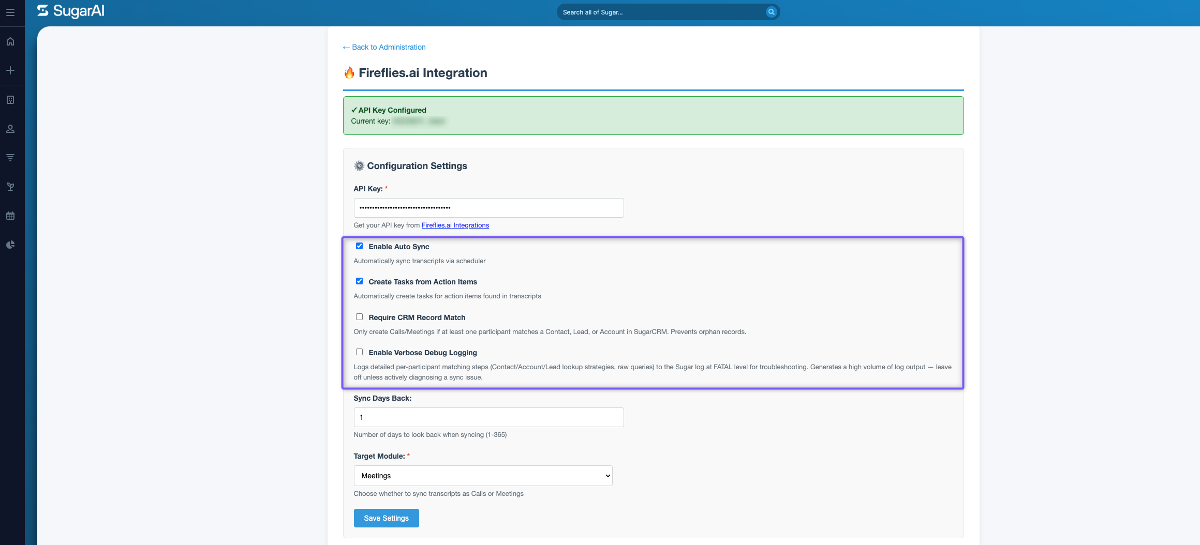Go back to Administration
Screen dimensions: 1200x545
(x=384, y=47)
